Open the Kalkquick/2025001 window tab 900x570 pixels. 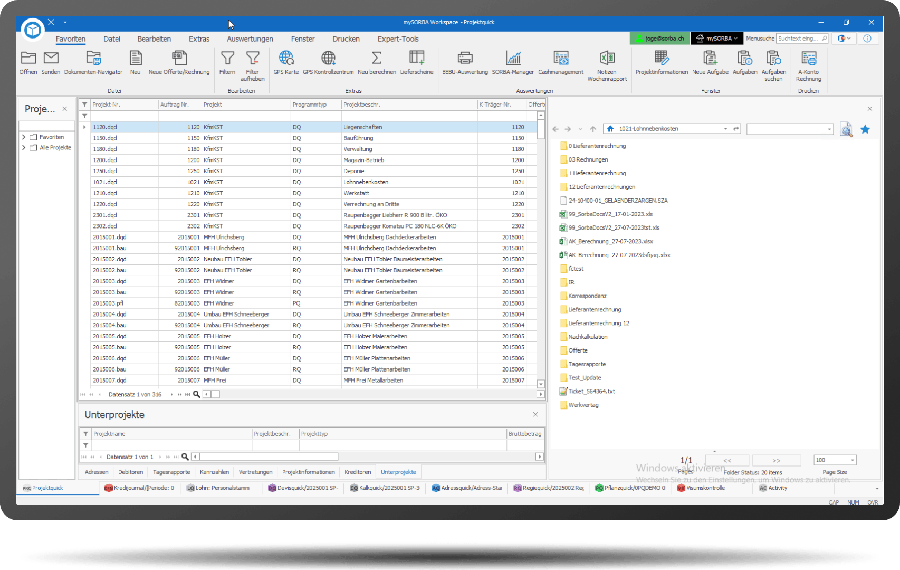pyautogui.click(x=385, y=488)
